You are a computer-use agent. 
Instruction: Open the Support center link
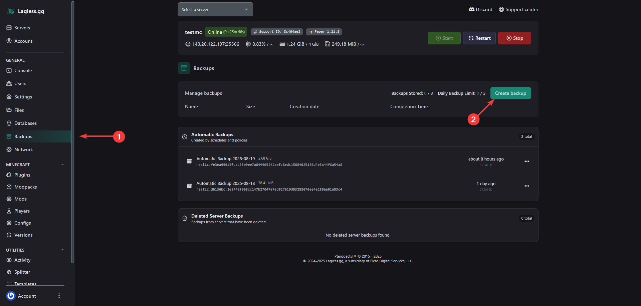518,9
